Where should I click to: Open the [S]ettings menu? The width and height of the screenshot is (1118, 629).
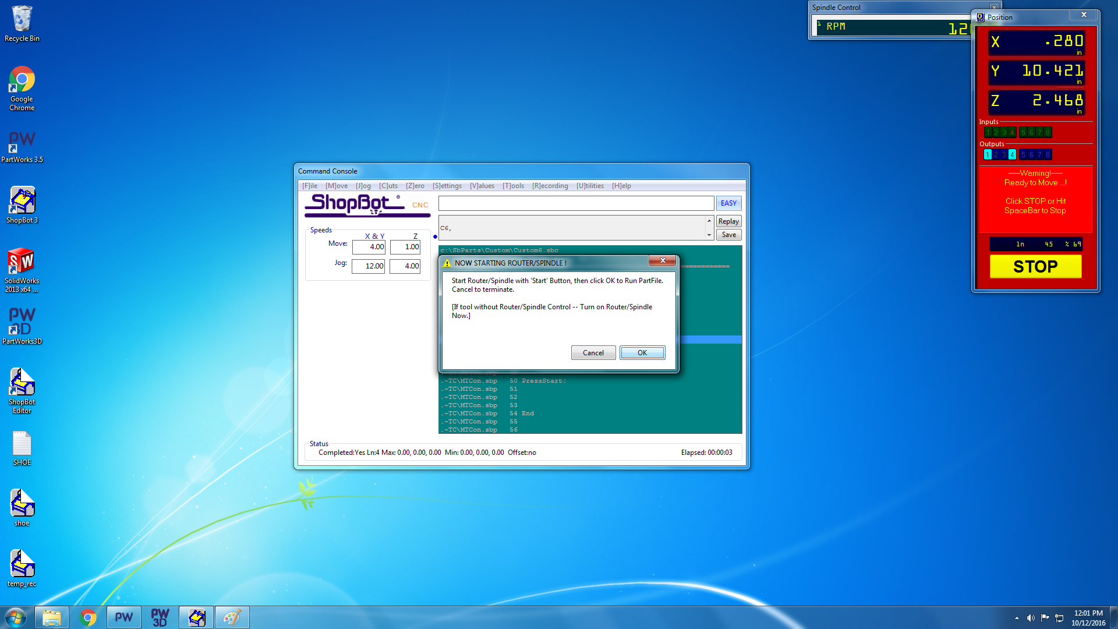[447, 186]
